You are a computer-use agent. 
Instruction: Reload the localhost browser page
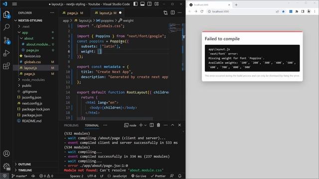(202, 11)
